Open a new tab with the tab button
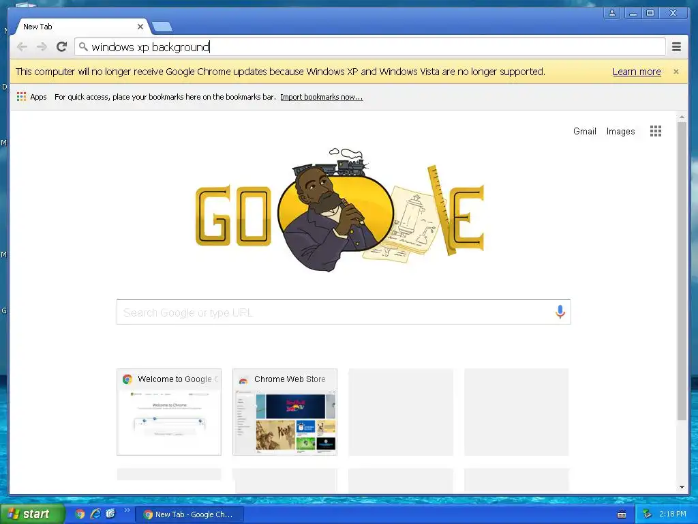 point(162,27)
